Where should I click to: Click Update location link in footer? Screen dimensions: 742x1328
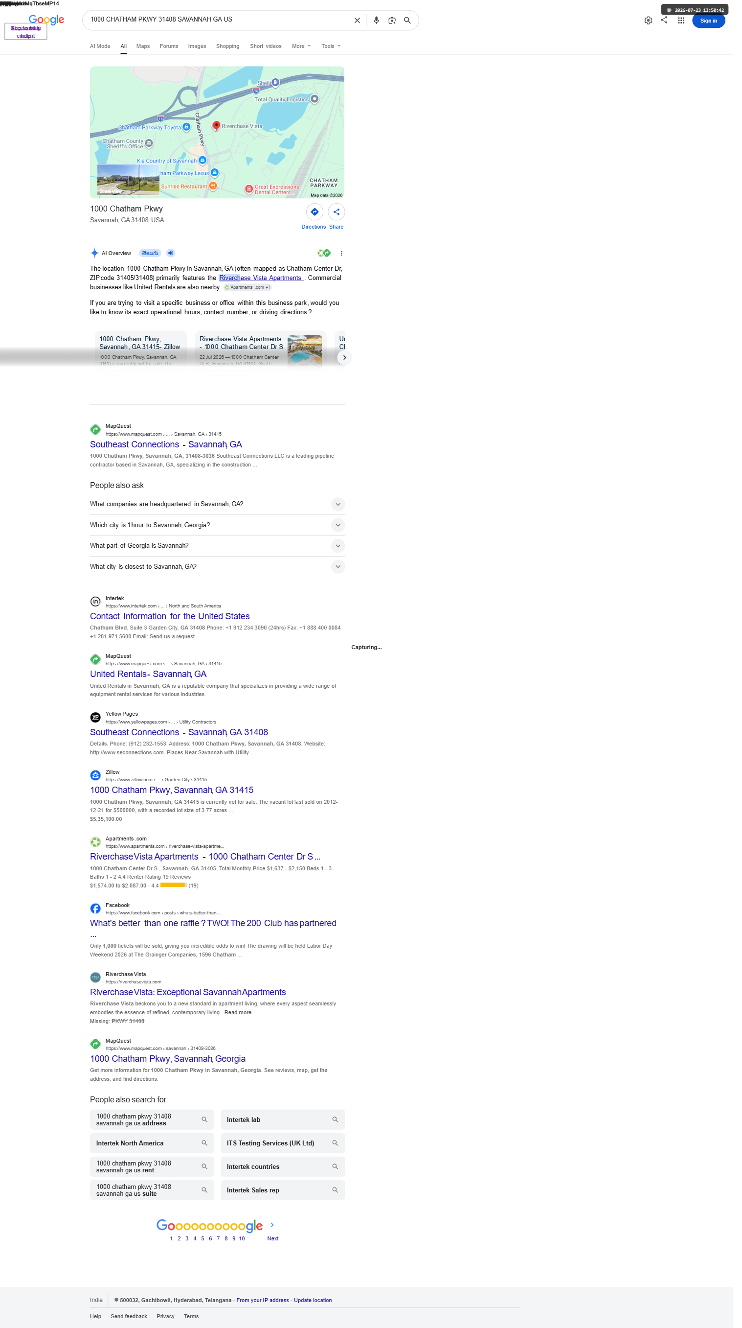(313, 1301)
